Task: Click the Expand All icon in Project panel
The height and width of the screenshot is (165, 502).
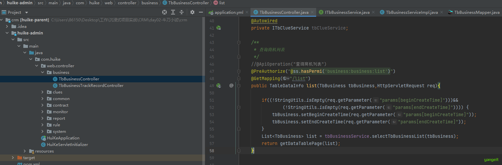Action: [x=173, y=12]
